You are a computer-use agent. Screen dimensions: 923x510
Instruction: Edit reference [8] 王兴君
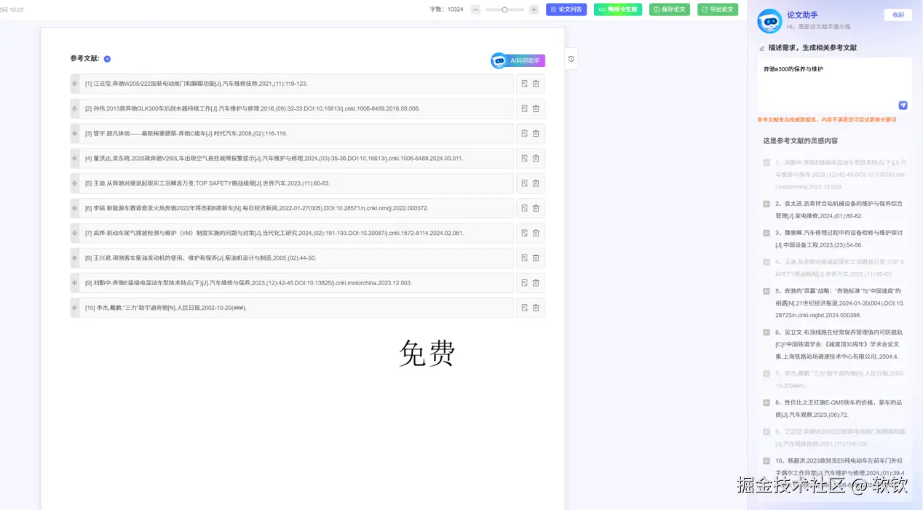[524, 258]
